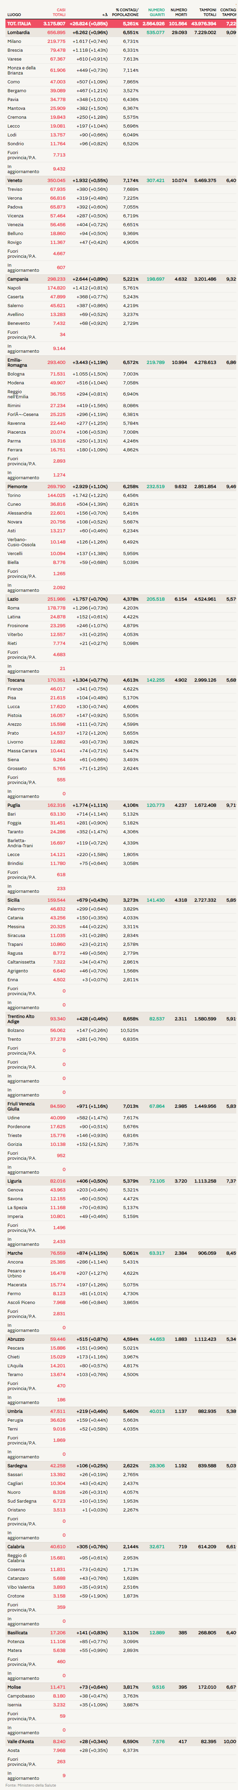Select the Sicilia region row

tap(121, 901)
